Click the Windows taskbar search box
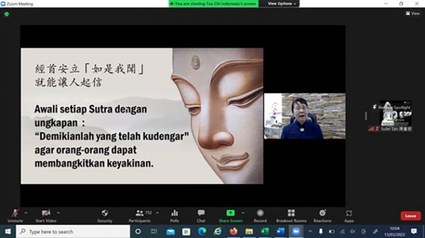 tap(72, 232)
